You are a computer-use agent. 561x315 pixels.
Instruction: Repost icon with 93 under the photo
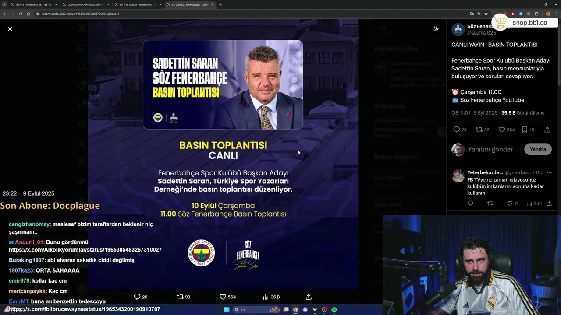tap(180, 297)
